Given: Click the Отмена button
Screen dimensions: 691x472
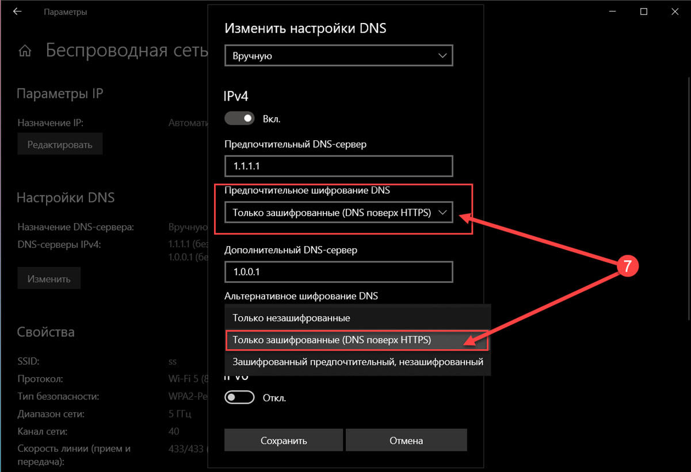Looking at the screenshot, I should click(x=406, y=441).
